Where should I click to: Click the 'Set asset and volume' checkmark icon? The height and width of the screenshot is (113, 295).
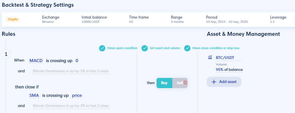click(x=145, y=48)
